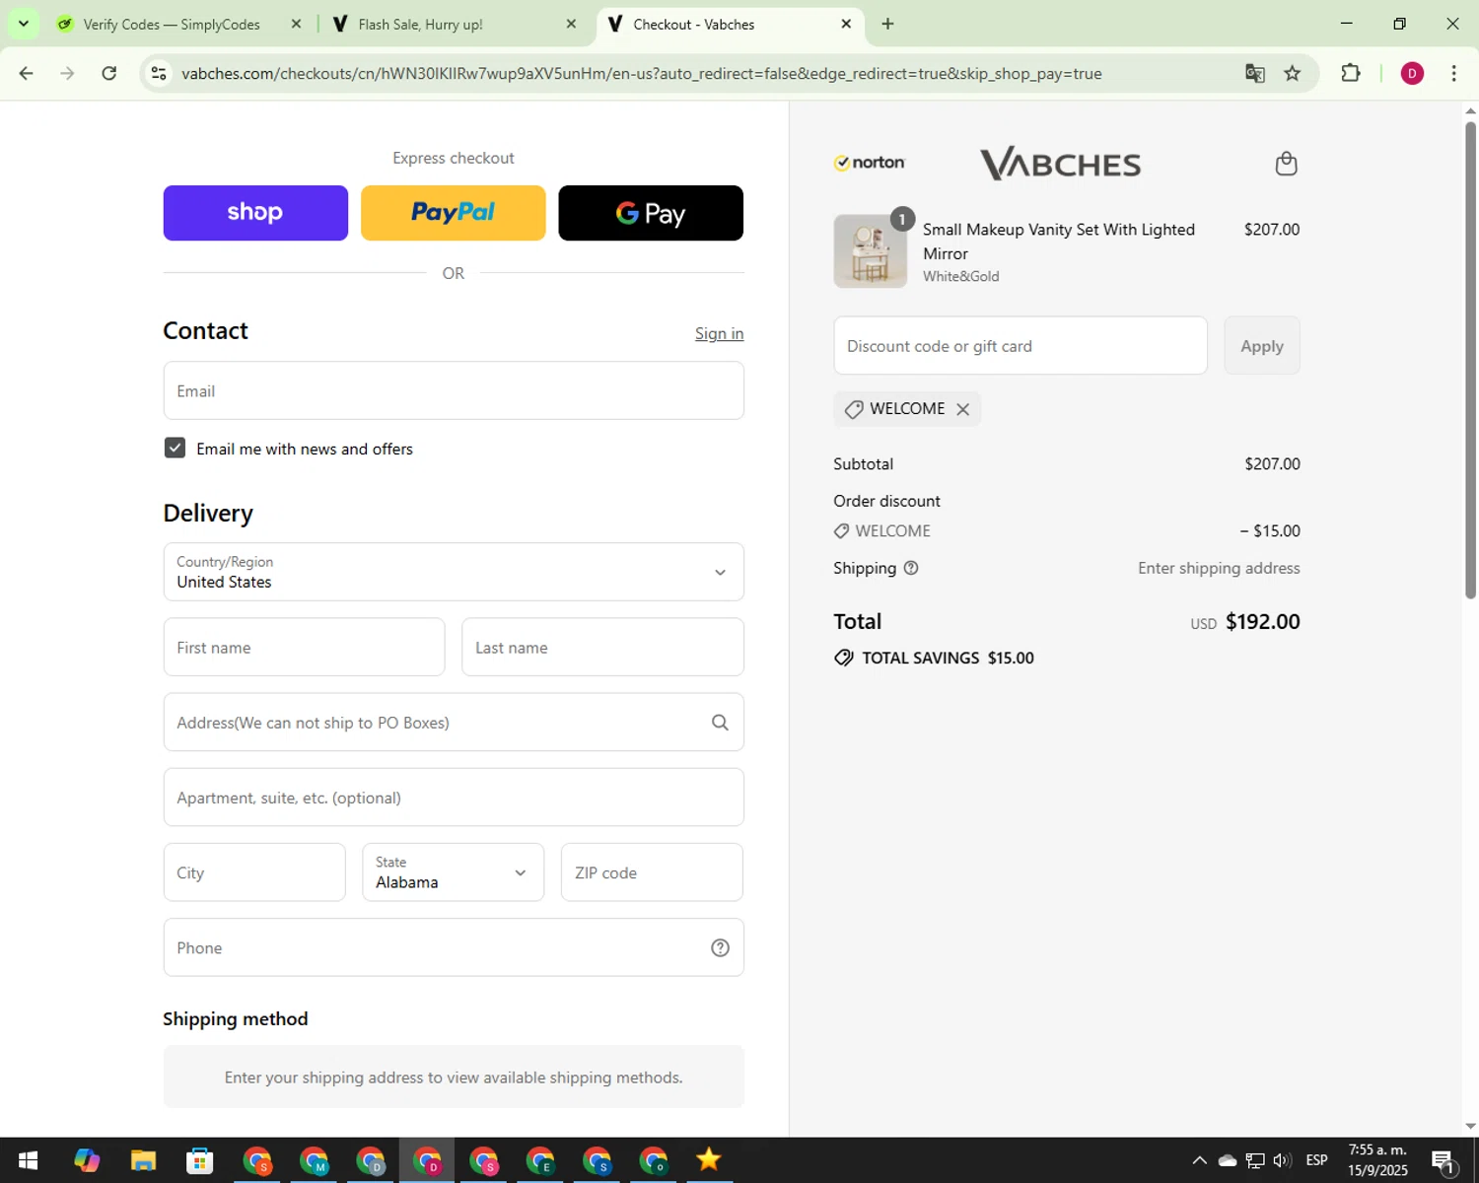Image resolution: width=1479 pixels, height=1183 pixels.
Task: Click the Apartment, suite field
Action: click(454, 798)
